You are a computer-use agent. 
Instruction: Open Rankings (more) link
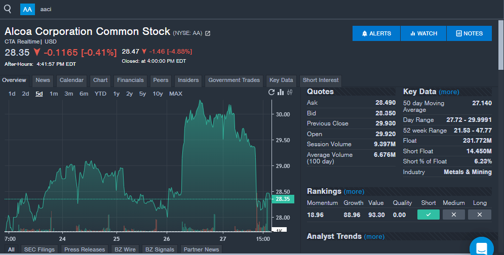coord(354,192)
